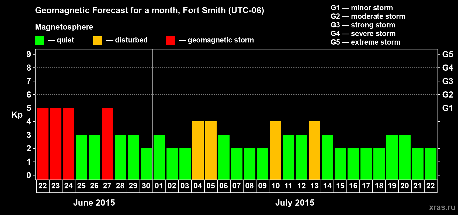Click the 'G3 — strong storm' legend text
This screenshot has height=215, width=458.
click(x=363, y=25)
